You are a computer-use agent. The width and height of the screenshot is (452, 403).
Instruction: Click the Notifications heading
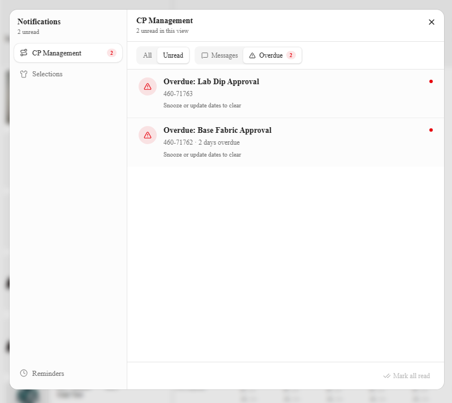(x=39, y=21)
